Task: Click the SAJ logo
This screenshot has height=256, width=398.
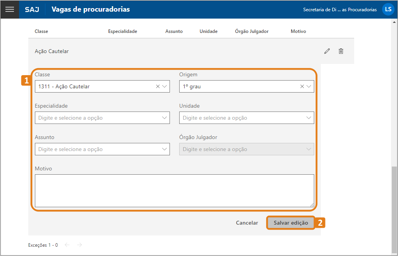Action: (x=32, y=9)
